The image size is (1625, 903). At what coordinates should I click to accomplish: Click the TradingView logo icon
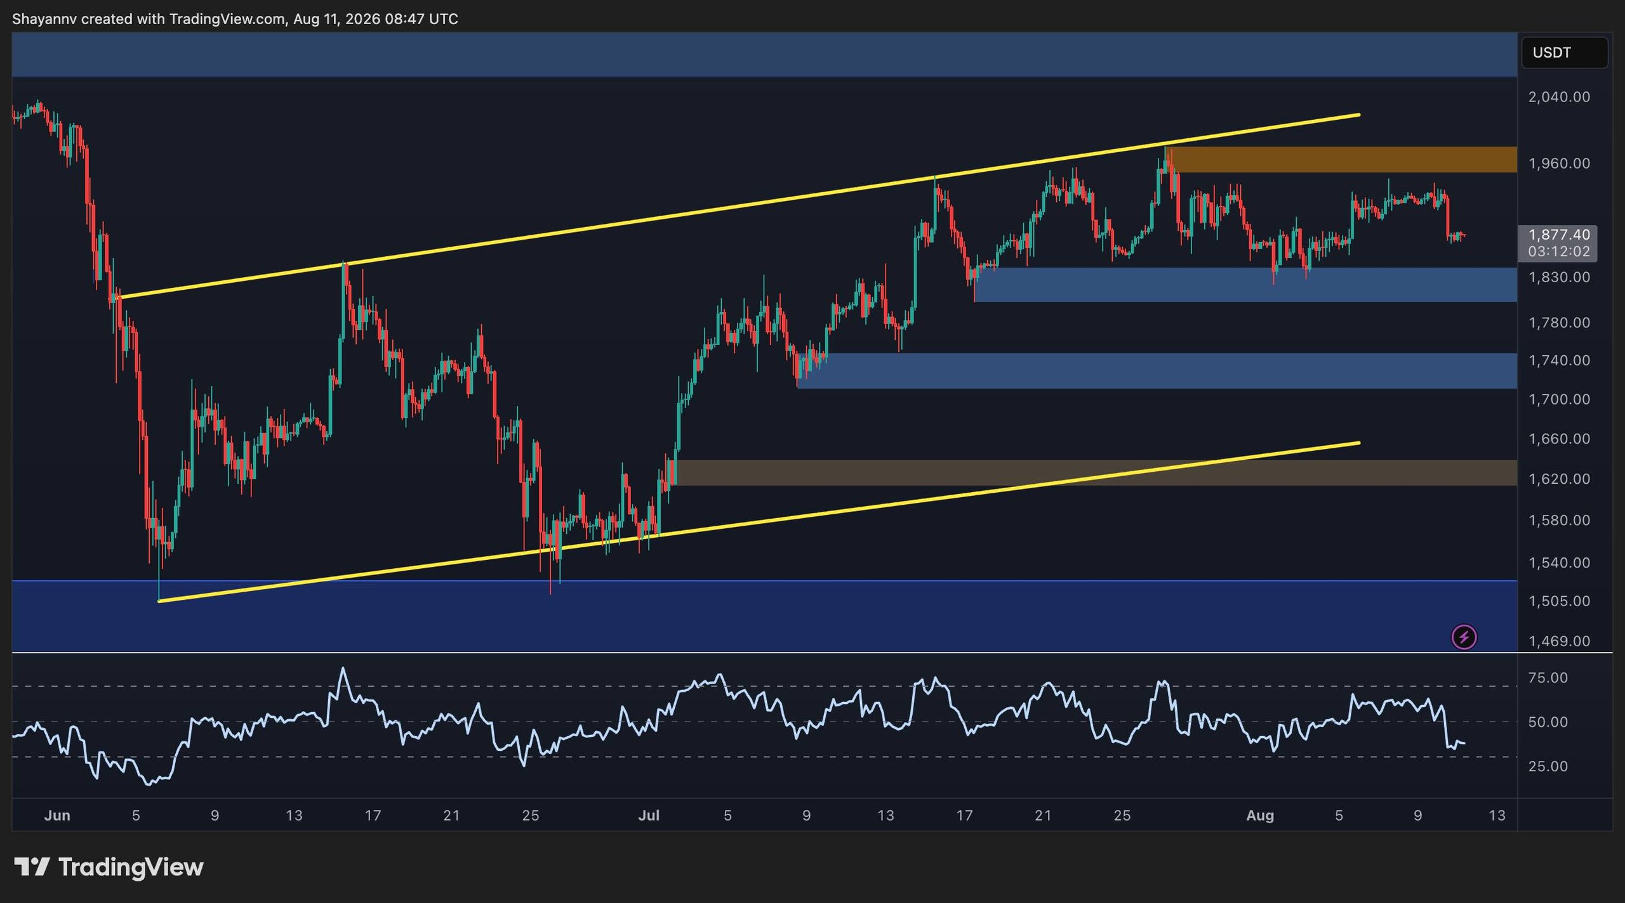[32, 866]
